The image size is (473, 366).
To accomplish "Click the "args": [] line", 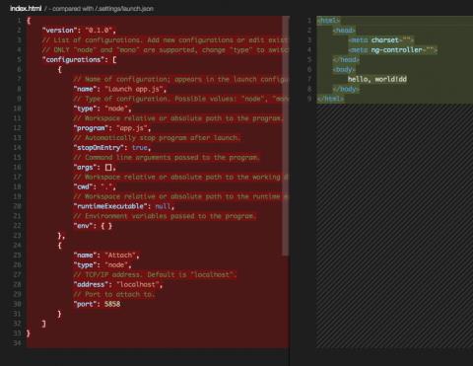I will [95, 168].
